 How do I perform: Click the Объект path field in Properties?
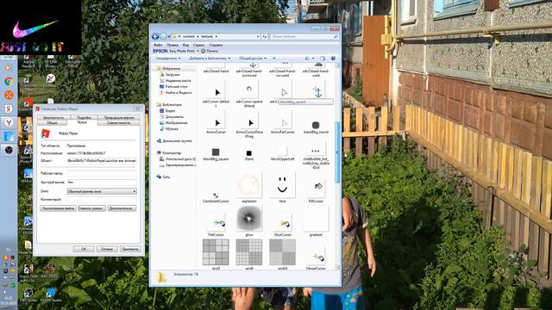(102, 161)
